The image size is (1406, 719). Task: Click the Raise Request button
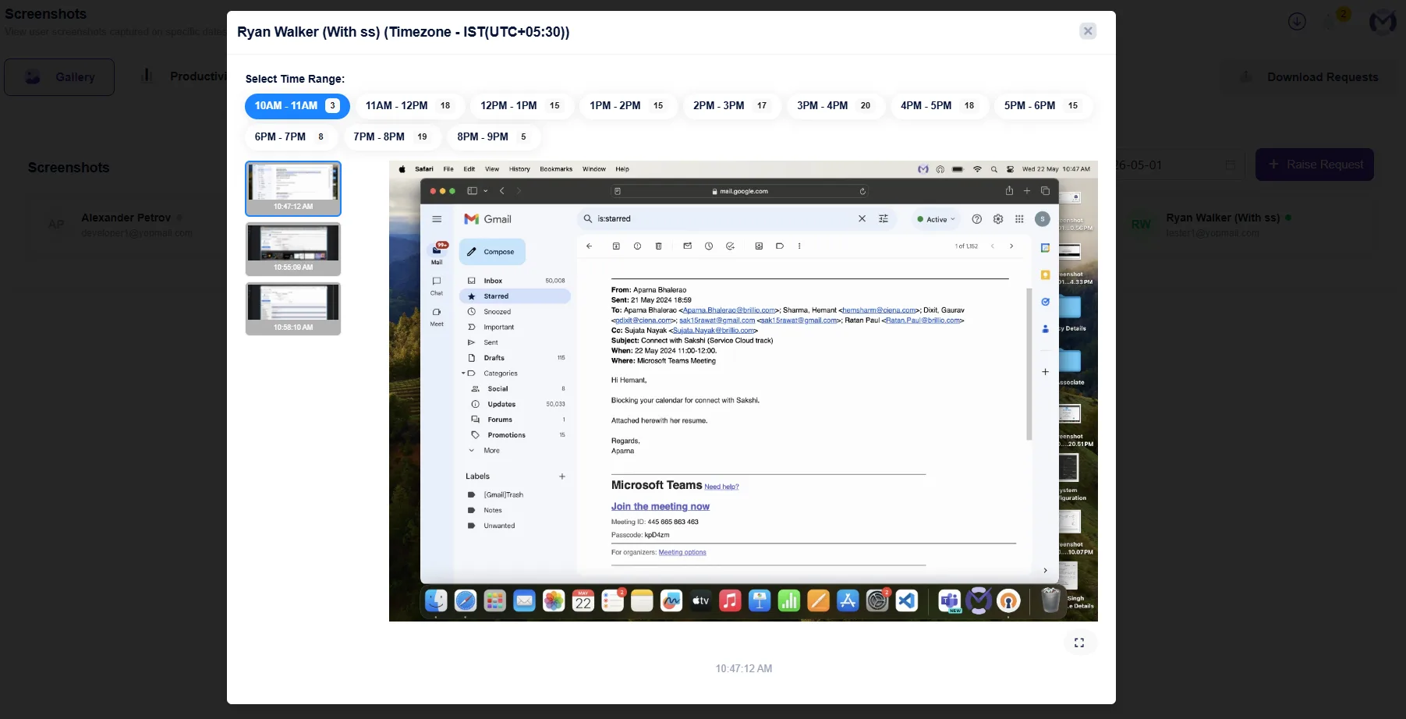pos(1315,165)
